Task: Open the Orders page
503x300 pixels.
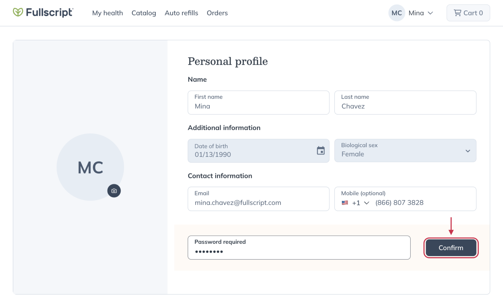Action: [x=217, y=13]
